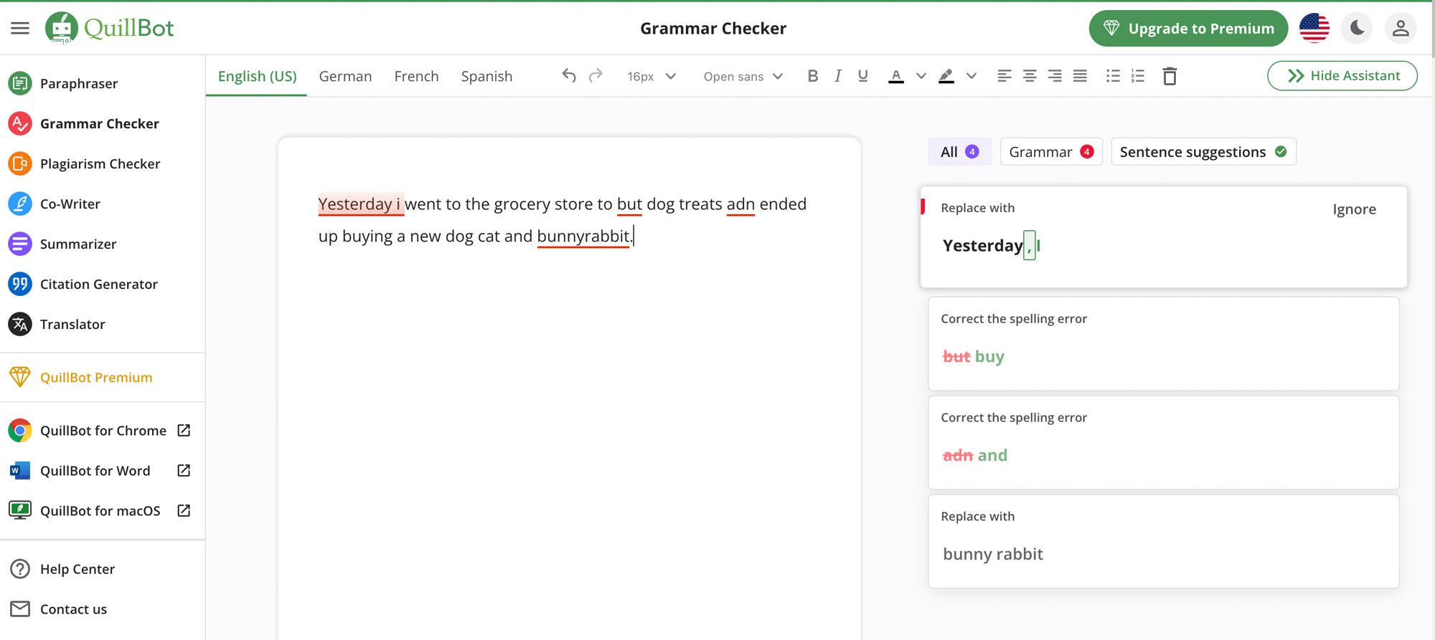Show All suggestions filter

959,151
